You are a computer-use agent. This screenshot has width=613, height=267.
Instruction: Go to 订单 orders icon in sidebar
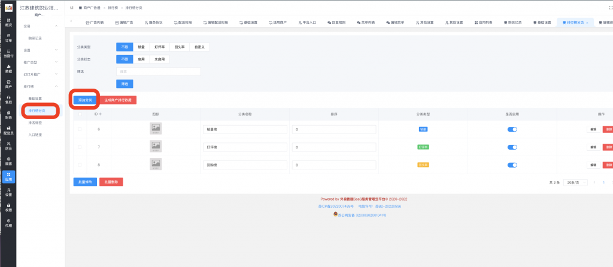(8, 38)
